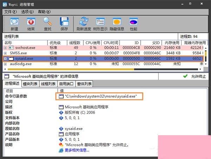211x159 pixels.
Task: Select the svchost.exe process name
Action: (25, 48)
